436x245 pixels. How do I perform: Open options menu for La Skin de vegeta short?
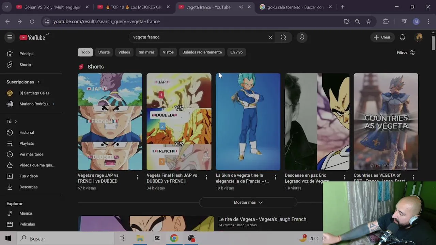(276, 177)
